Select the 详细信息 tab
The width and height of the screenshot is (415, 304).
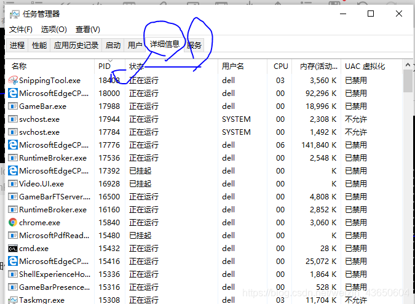pyautogui.click(x=165, y=44)
